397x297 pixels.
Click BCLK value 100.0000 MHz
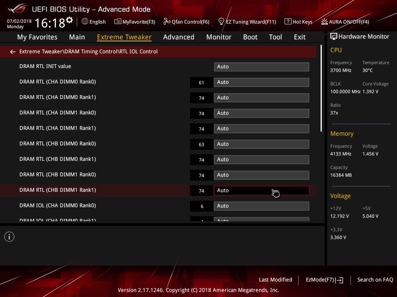pos(345,92)
